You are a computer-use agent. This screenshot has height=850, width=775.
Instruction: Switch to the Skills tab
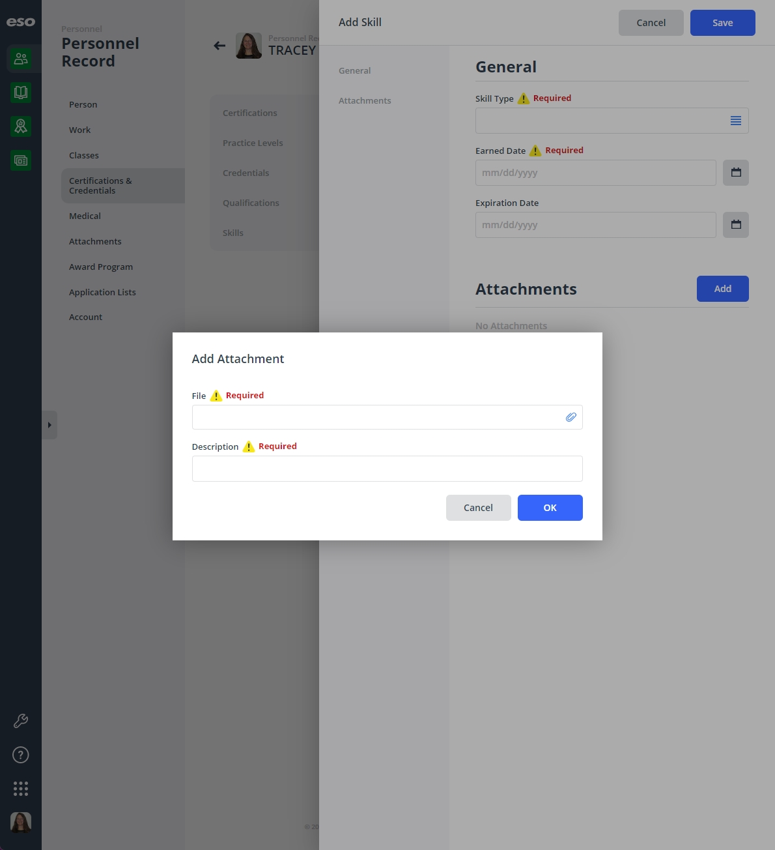(233, 233)
